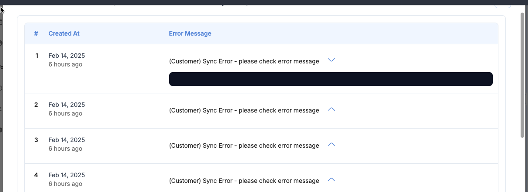This screenshot has width=528, height=192.
Task: Click the dark error detail block in row 1
Action: (x=331, y=79)
